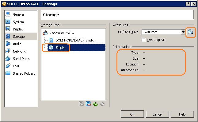The image size is (198, 122).
Task: Open the System settings category
Action: coord(21,22)
